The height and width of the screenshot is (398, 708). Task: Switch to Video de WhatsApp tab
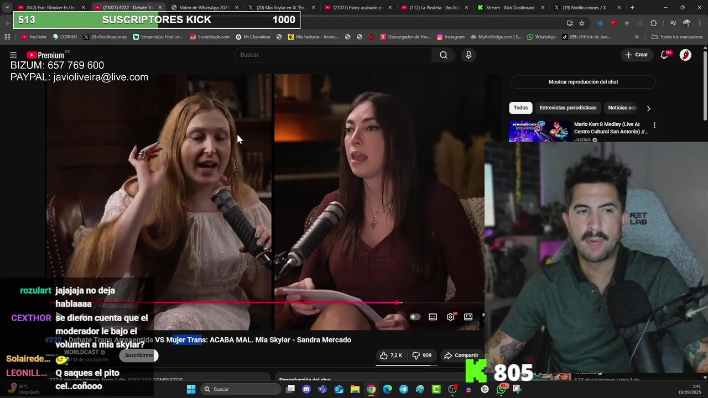coord(204,7)
